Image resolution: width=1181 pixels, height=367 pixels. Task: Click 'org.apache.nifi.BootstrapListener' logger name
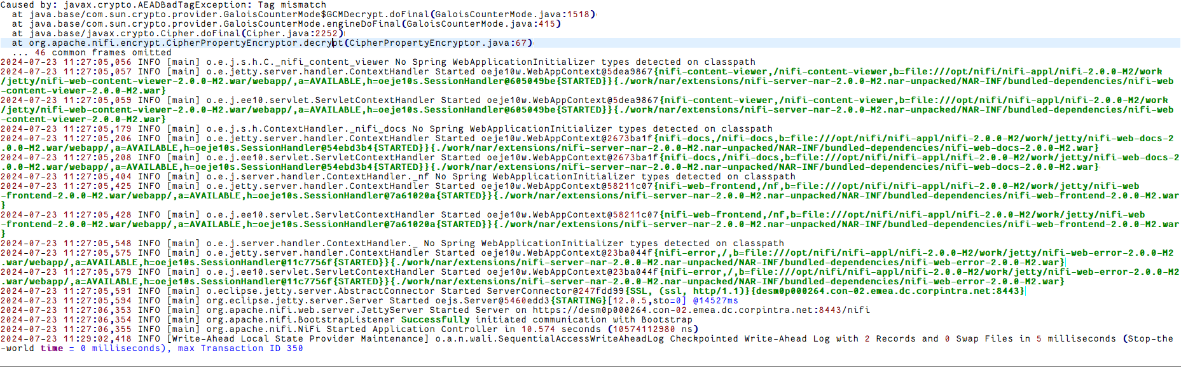(300, 319)
